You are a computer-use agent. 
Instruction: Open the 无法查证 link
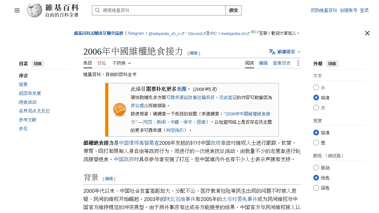(228, 98)
